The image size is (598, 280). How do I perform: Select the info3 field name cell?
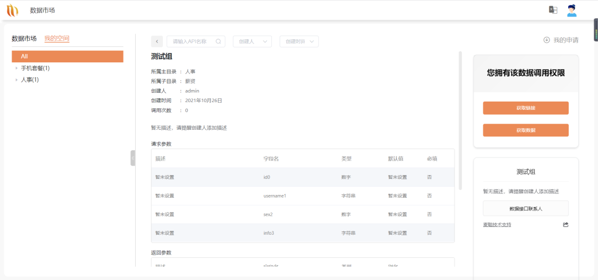[269, 233]
